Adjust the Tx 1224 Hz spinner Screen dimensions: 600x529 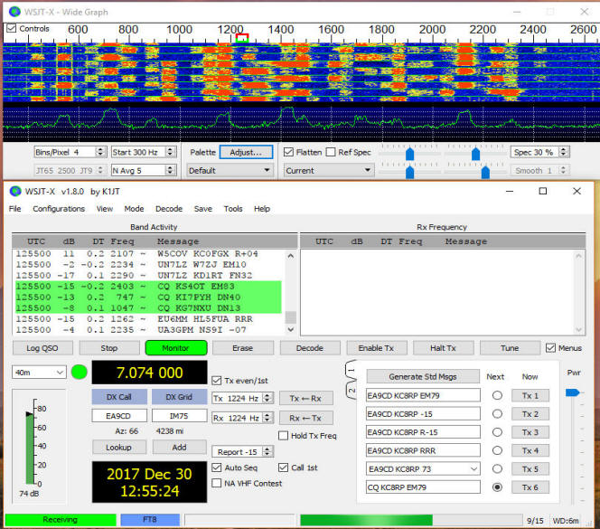(x=267, y=398)
